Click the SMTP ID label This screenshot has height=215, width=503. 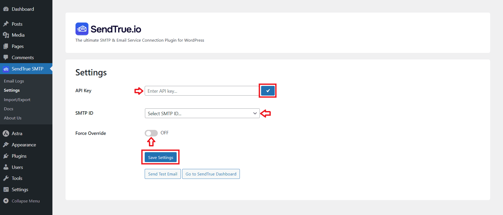click(x=84, y=113)
